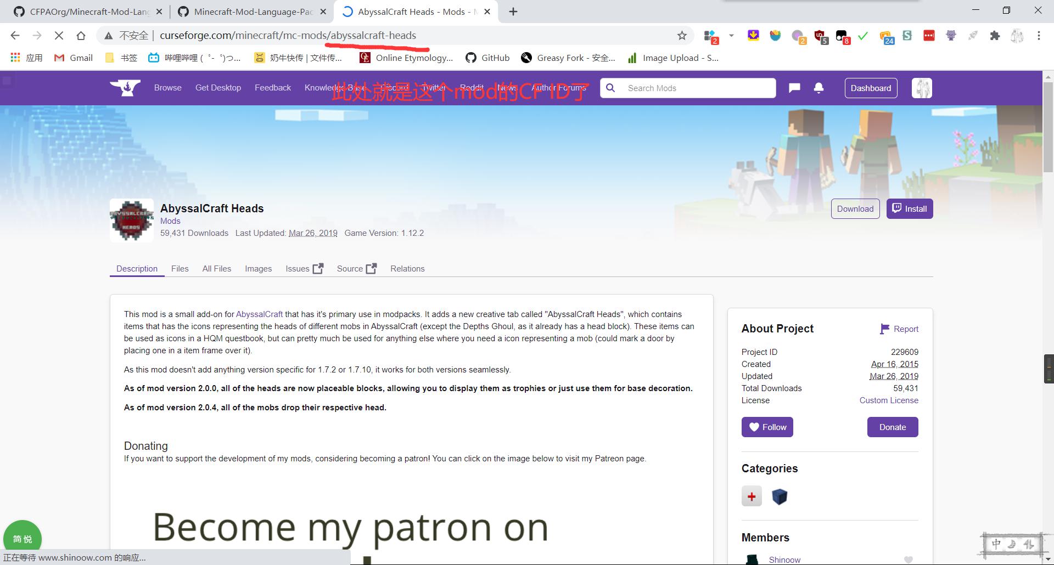The height and width of the screenshot is (565, 1054).
Task: Click the green checkmark extension icon
Action: coord(863,36)
